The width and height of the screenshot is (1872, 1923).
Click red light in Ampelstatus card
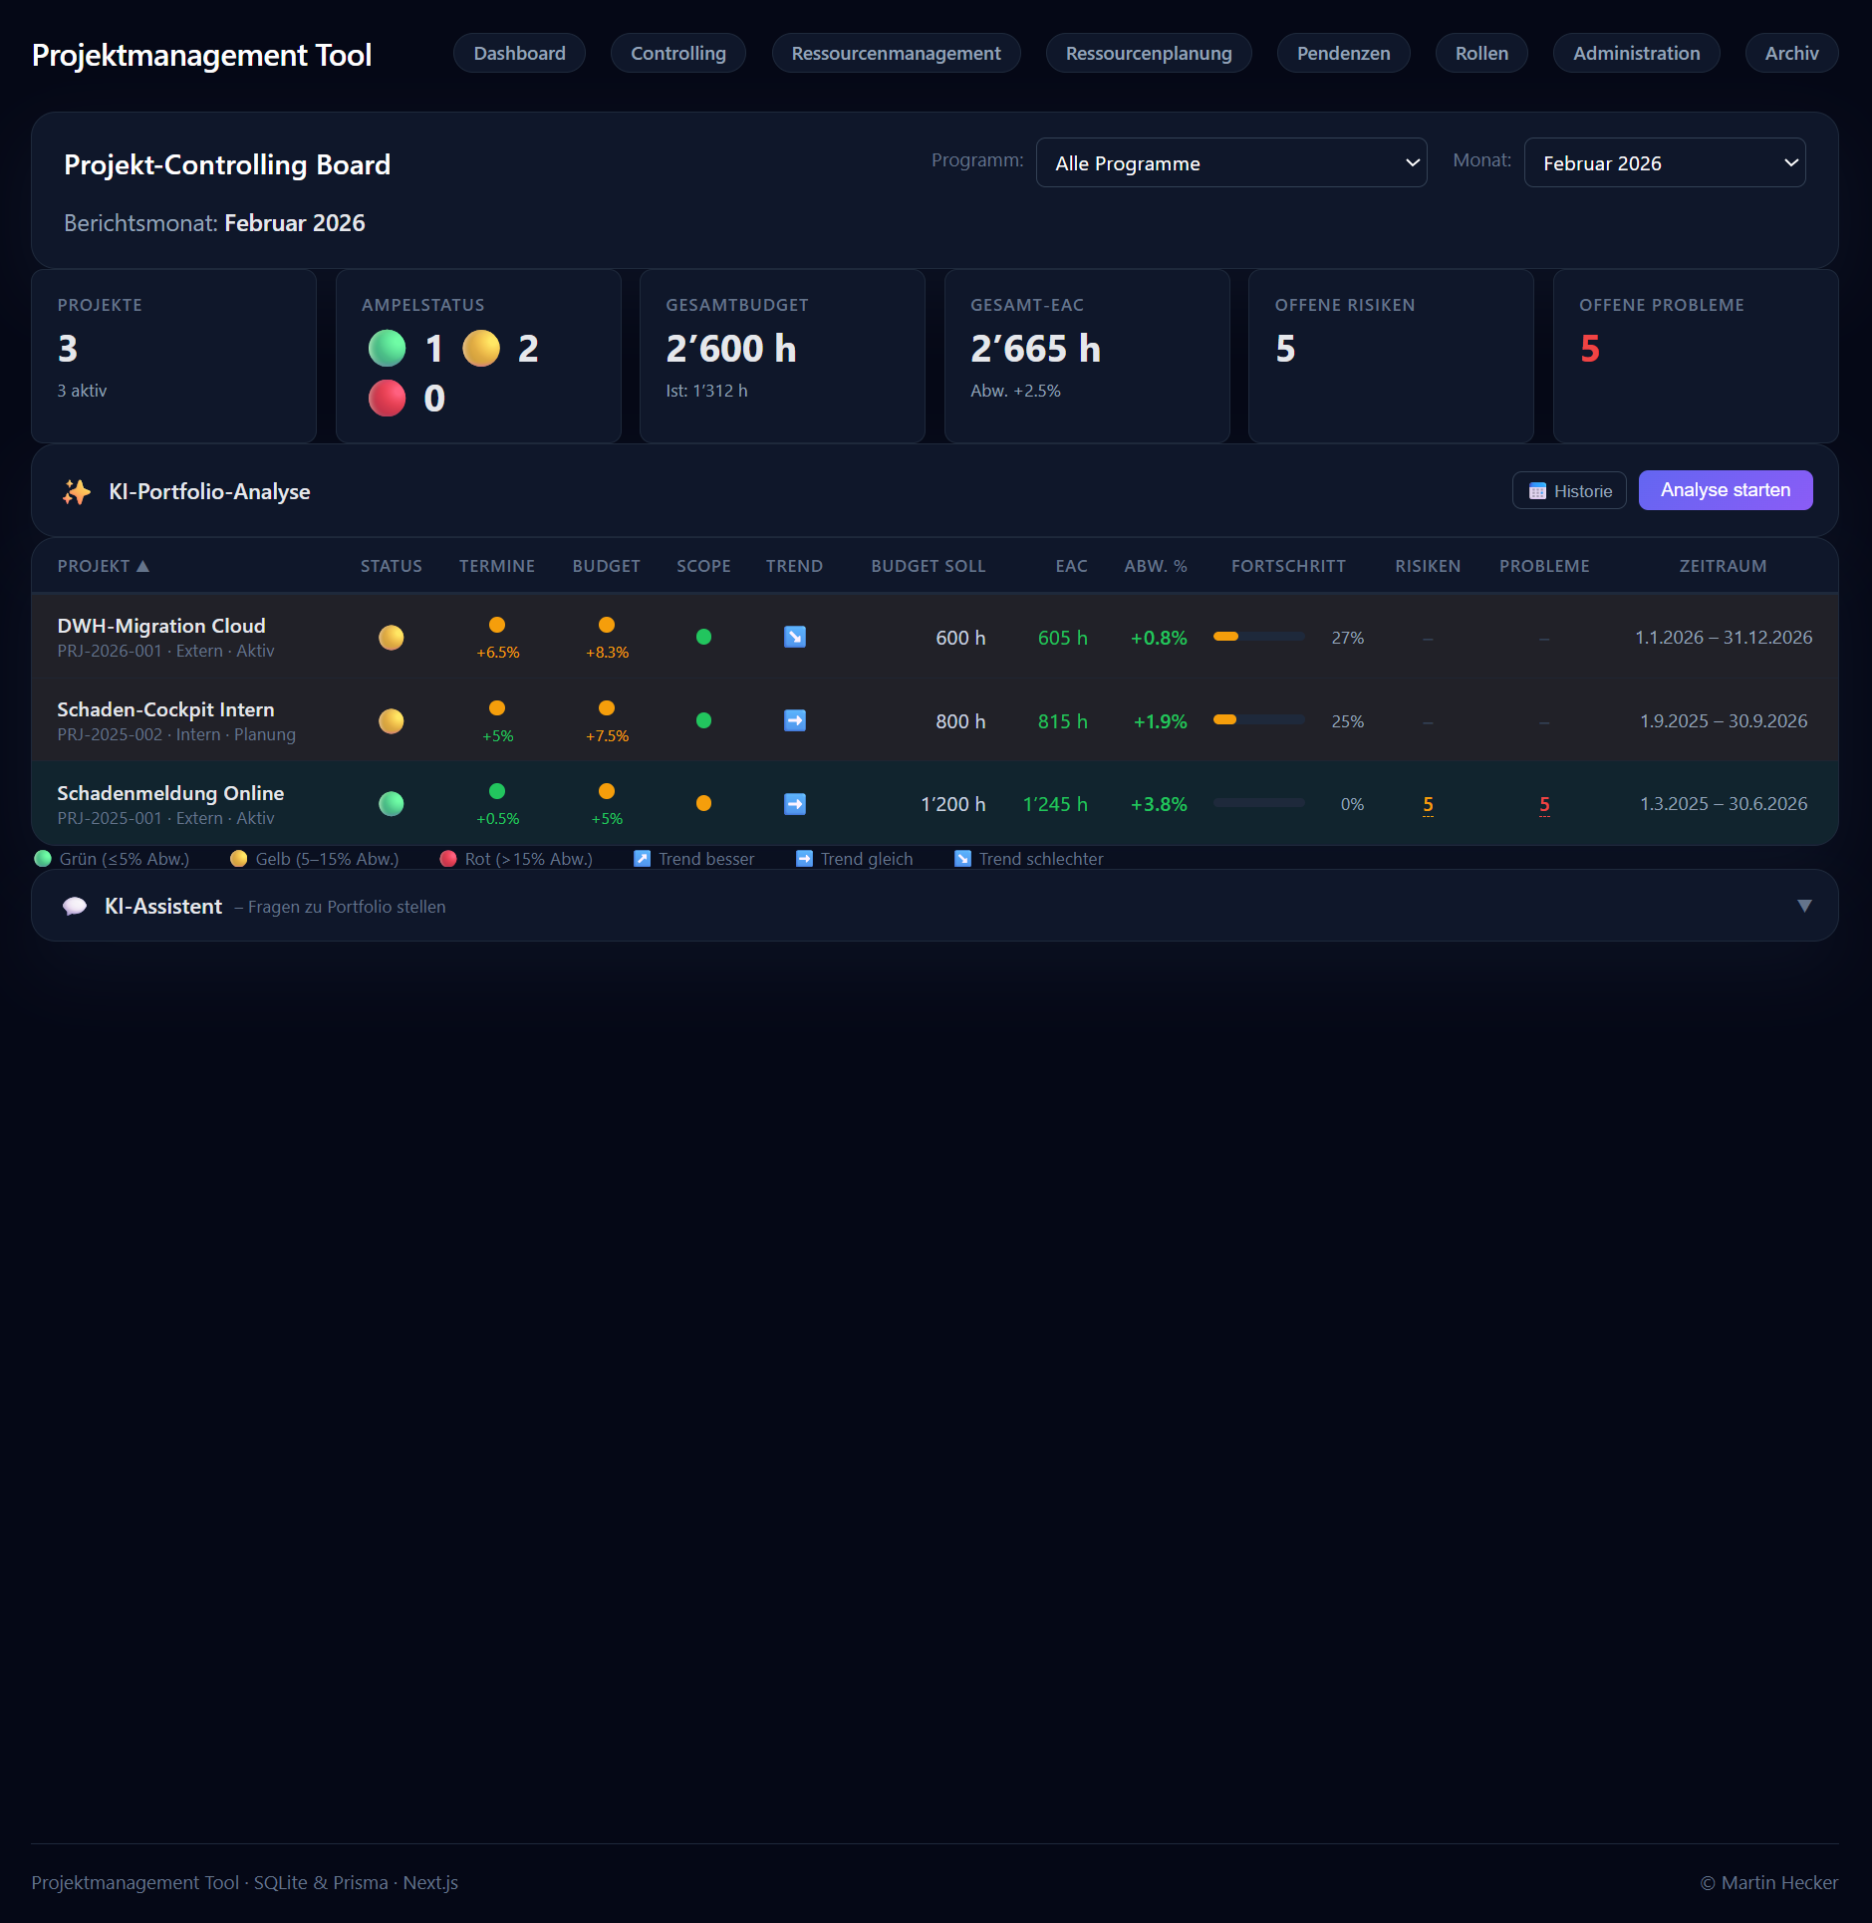click(x=388, y=399)
